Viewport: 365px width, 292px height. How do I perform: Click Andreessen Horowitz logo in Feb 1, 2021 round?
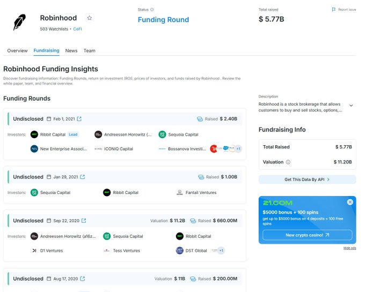pos(98,134)
